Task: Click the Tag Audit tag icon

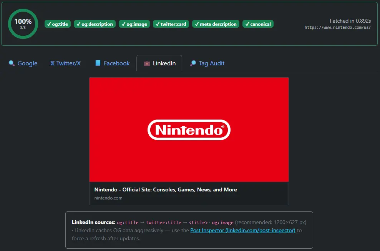Action: click(x=193, y=63)
